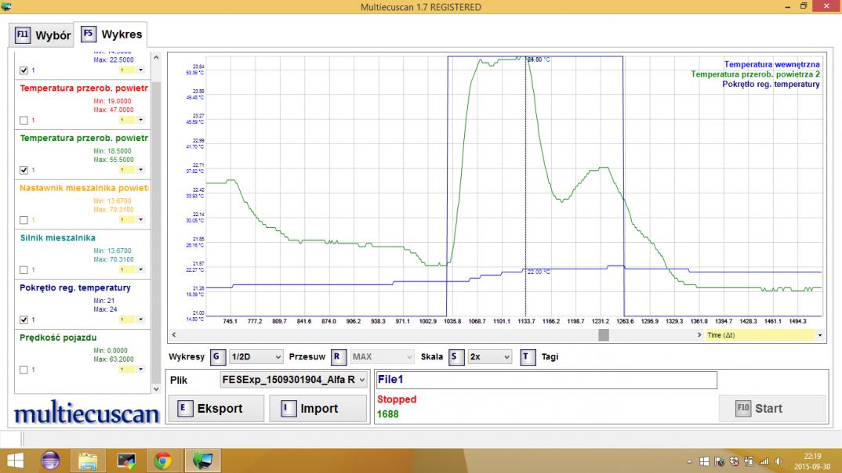Open the dropdown for Nastawnik mieszalnika
The image size is (842, 473).
(x=140, y=220)
